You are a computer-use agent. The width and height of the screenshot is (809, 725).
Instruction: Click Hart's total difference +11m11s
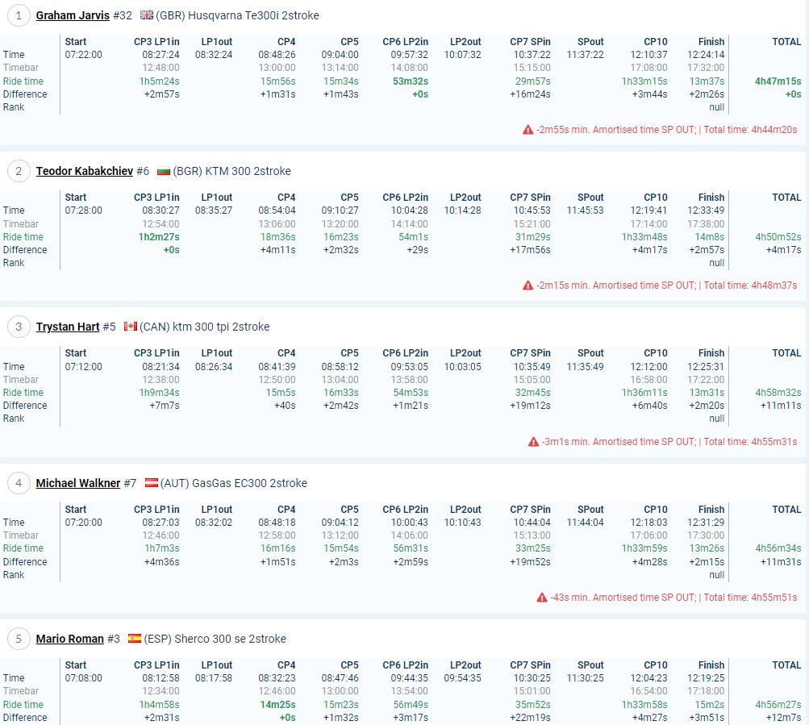[781, 406]
